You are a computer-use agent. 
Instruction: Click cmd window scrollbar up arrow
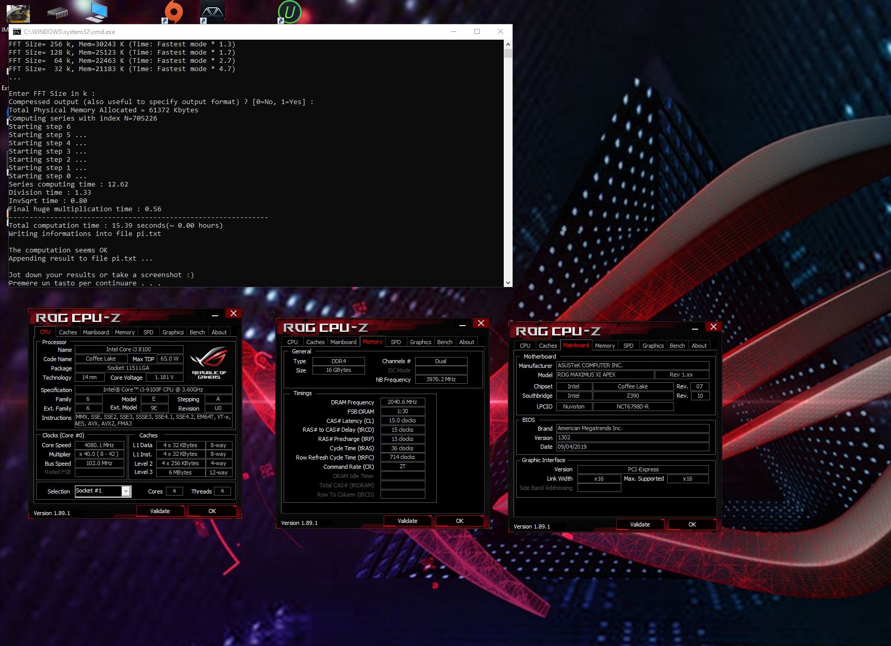508,44
